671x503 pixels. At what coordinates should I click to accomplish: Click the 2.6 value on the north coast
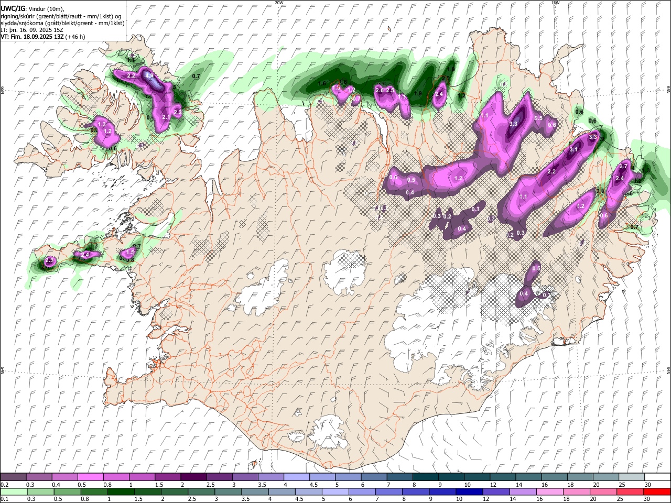tap(380, 91)
